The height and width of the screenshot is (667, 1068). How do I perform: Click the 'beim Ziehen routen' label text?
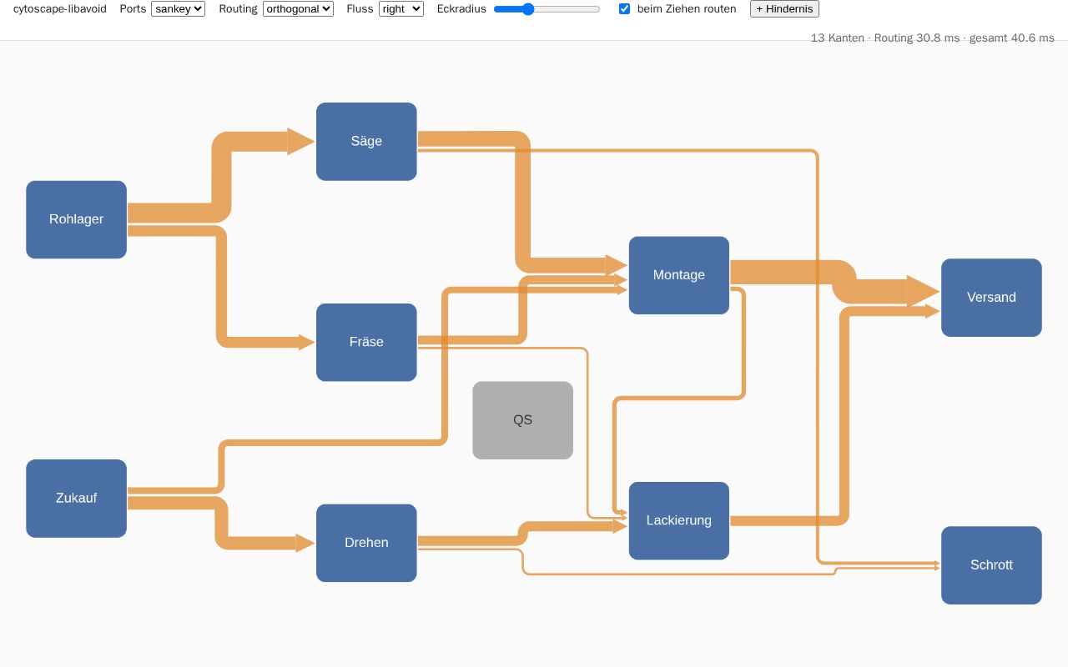pos(687,9)
